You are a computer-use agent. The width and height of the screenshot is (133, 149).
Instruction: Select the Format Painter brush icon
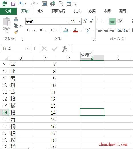point(16,32)
